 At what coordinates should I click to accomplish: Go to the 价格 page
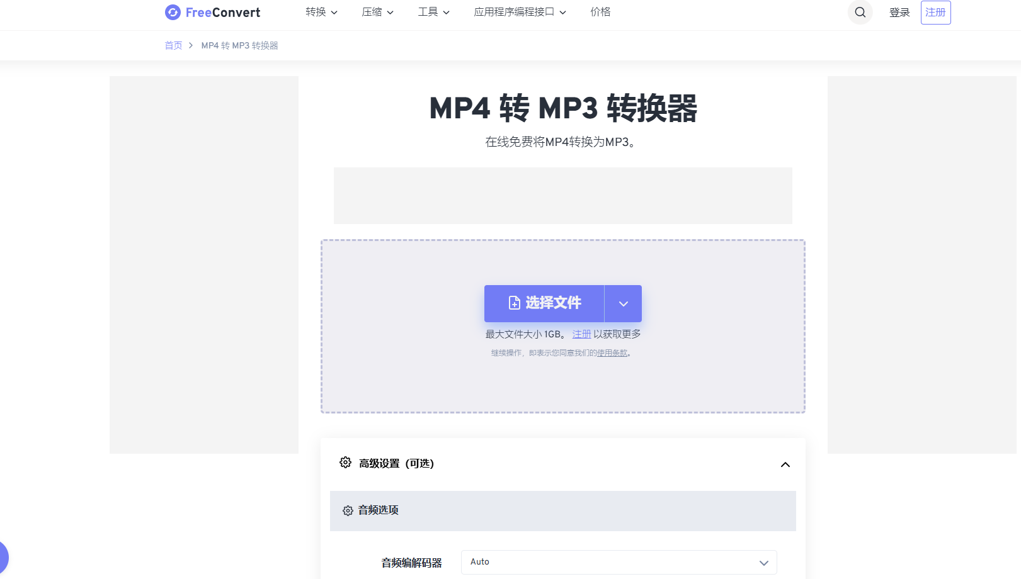(601, 12)
